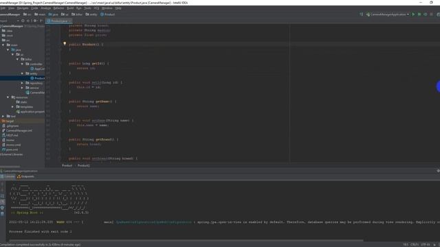The image size is (440, 247).
Task: Click the CameraManagerApplication run tab title
Action: [19, 171]
